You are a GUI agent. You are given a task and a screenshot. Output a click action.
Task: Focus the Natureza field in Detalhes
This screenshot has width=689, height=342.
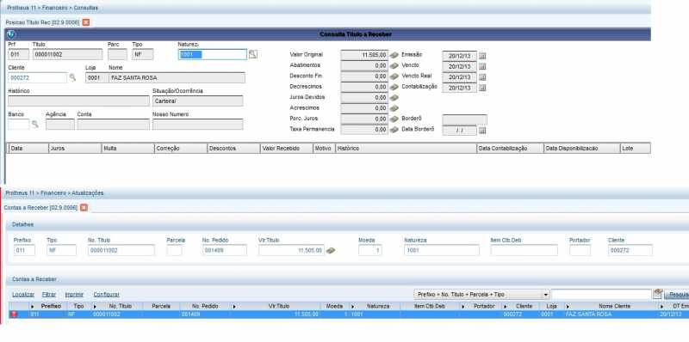click(x=442, y=250)
